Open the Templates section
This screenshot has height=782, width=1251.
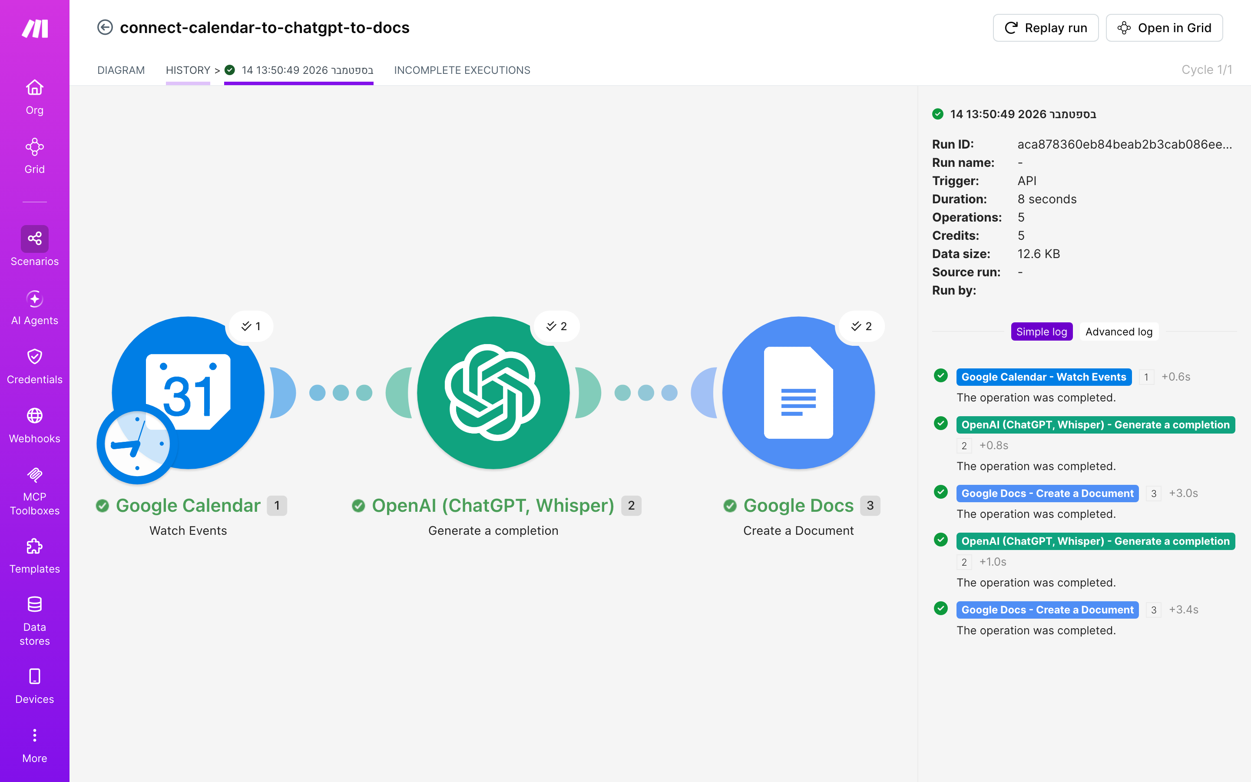coord(35,556)
